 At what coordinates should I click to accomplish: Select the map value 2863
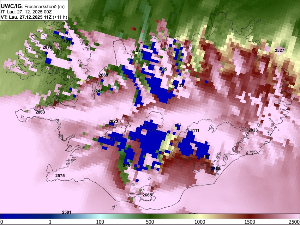coord(40,112)
